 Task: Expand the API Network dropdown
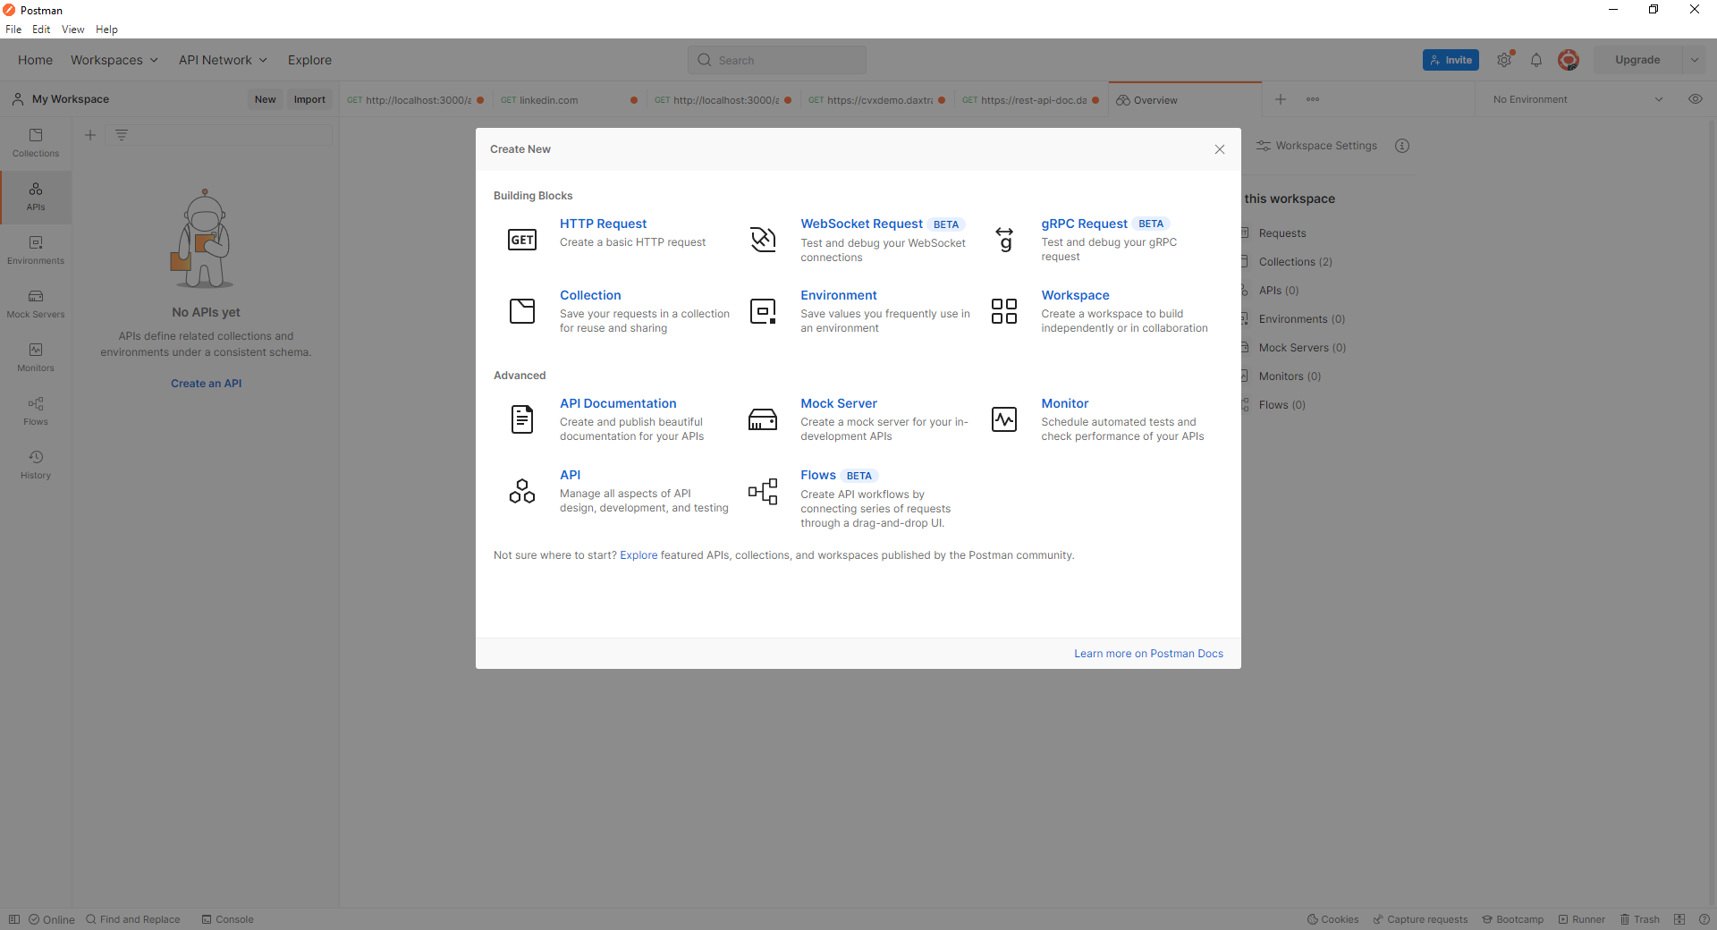224,60
